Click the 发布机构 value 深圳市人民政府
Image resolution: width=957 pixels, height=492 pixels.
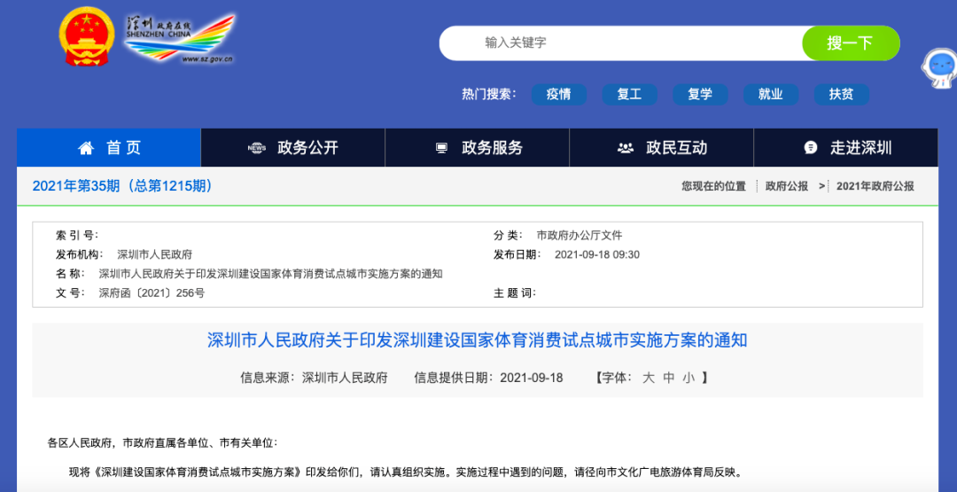(154, 254)
